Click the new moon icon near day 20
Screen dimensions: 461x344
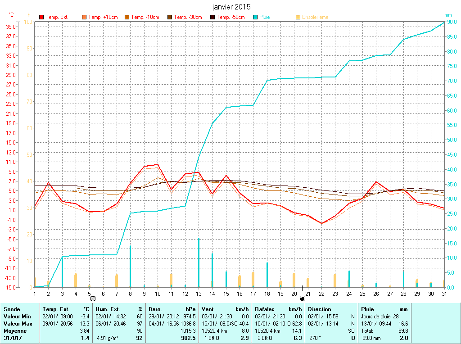click(x=302, y=299)
